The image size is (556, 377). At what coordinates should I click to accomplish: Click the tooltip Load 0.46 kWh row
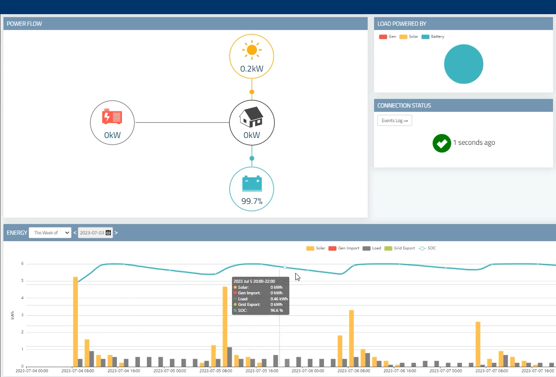point(261,299)
